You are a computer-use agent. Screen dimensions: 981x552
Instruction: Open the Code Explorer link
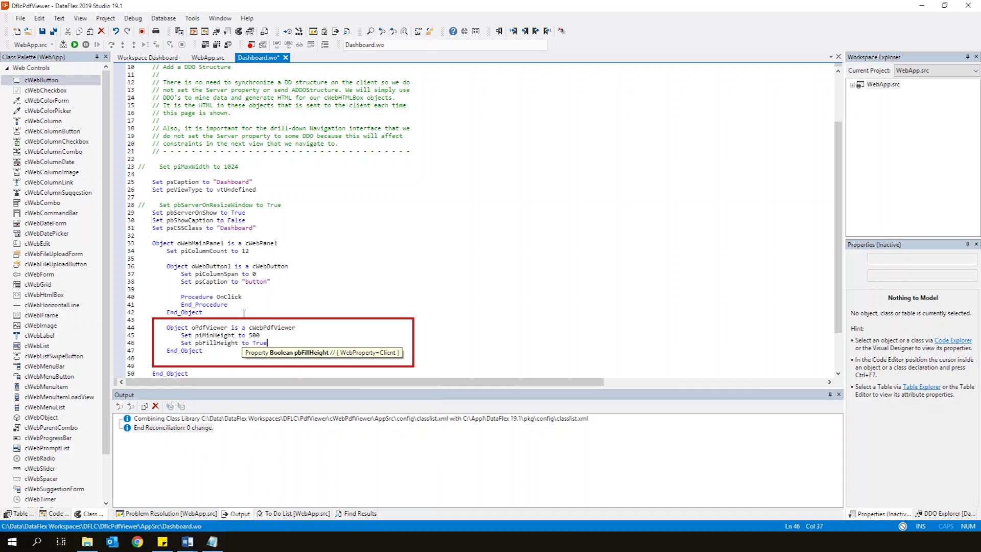(x=953, y=340)
